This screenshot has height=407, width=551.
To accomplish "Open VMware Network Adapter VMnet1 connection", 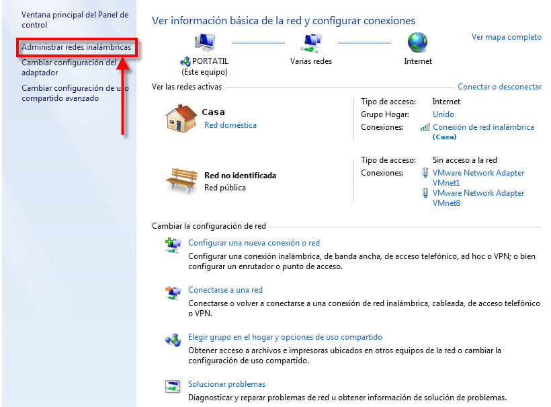I will (478, 178).
